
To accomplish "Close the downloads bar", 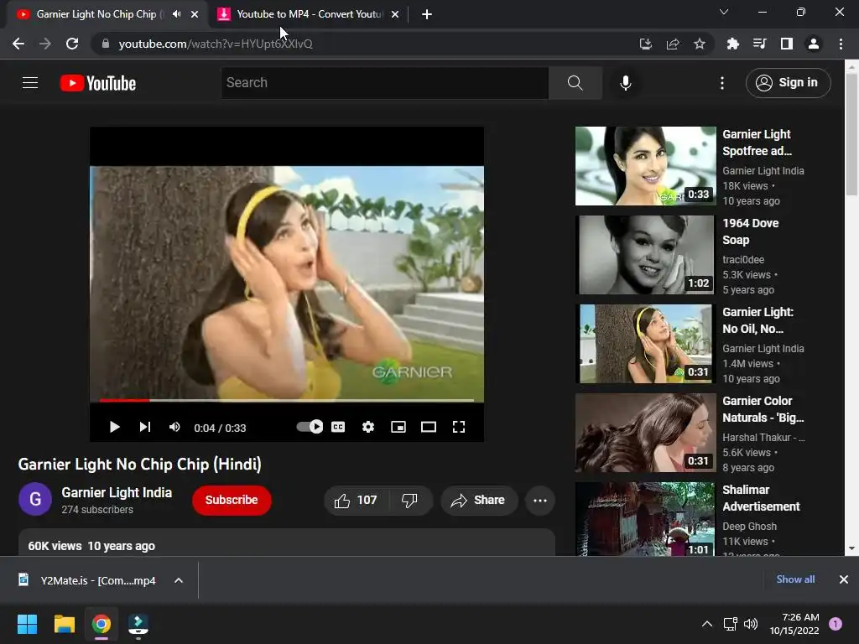I will coord(844,579).
